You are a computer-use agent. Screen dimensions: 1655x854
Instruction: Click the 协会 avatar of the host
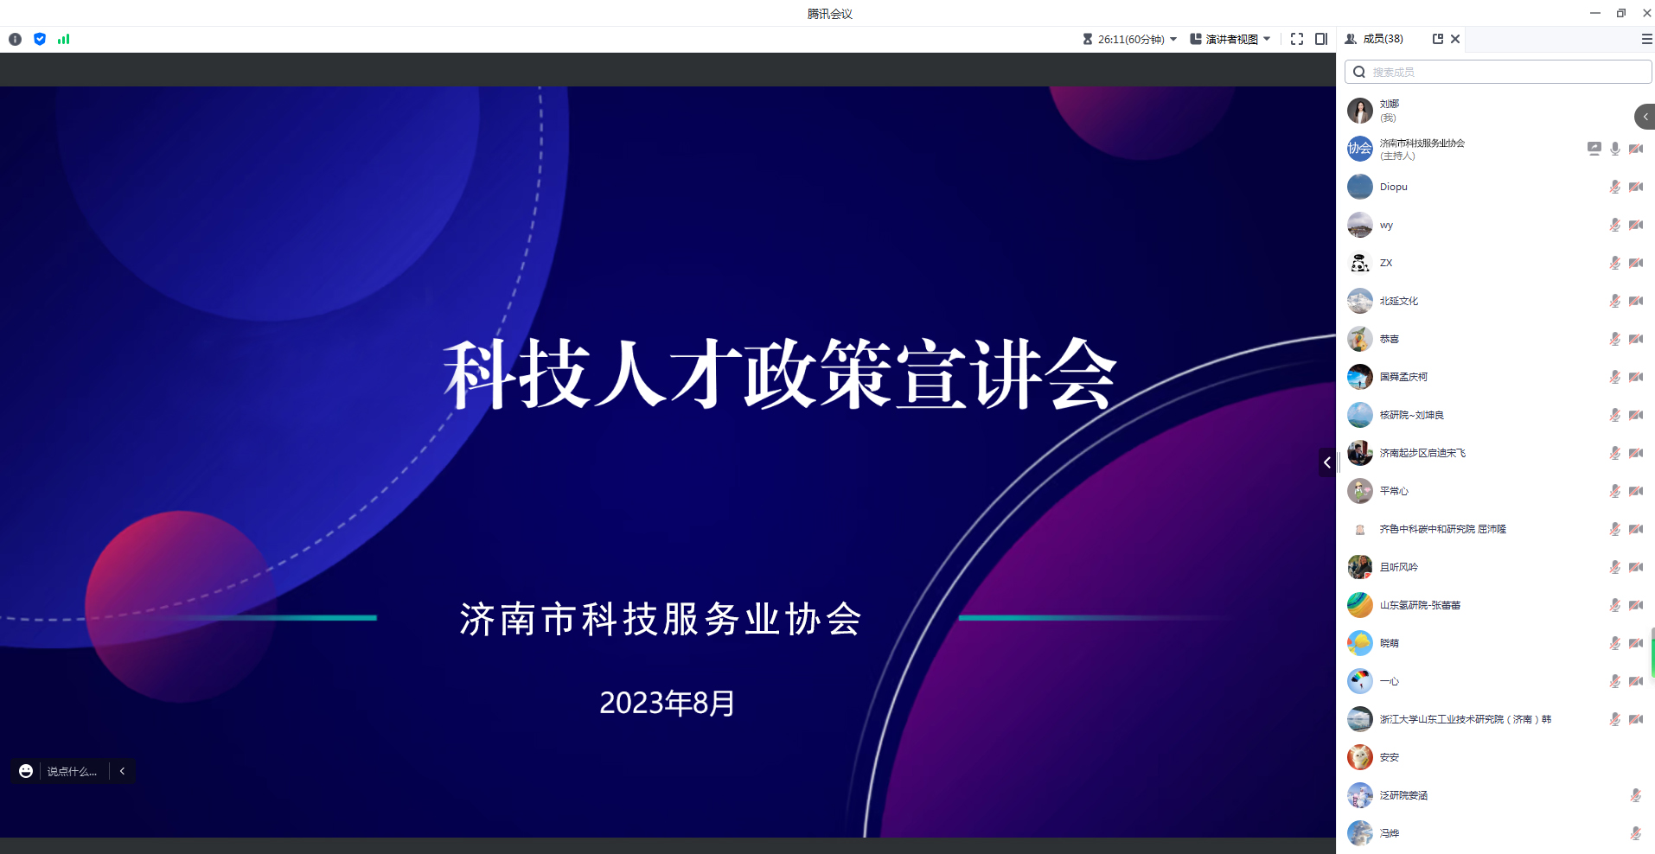tap(1360, 149)
